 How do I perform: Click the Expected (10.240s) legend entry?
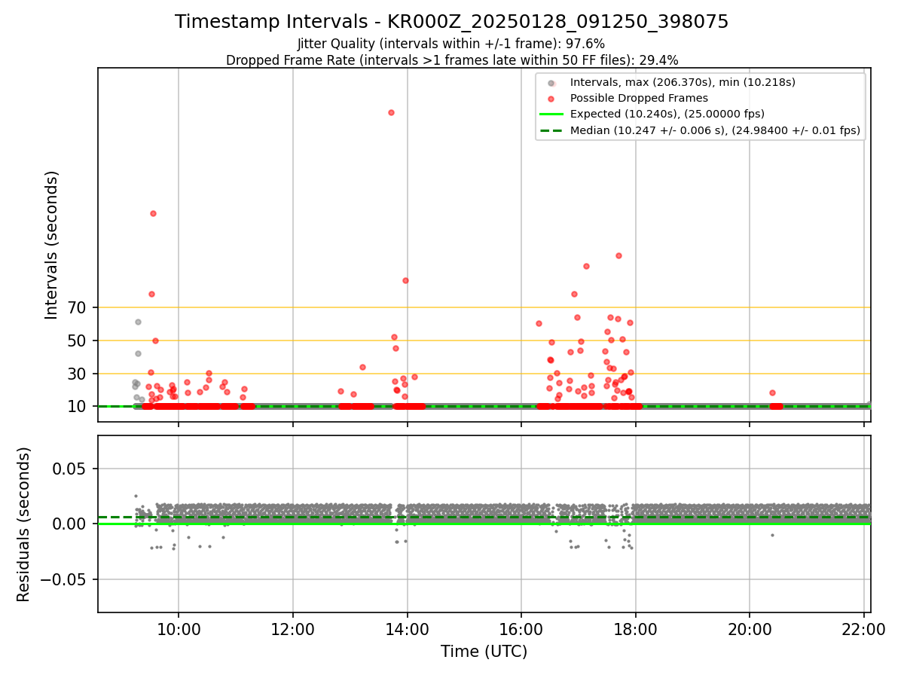point(667,114)
